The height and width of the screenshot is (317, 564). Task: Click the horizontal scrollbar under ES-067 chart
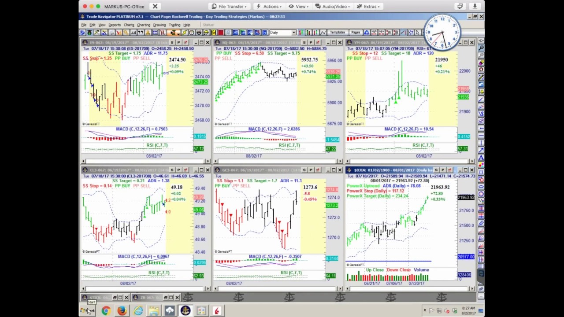coord(146,161)
